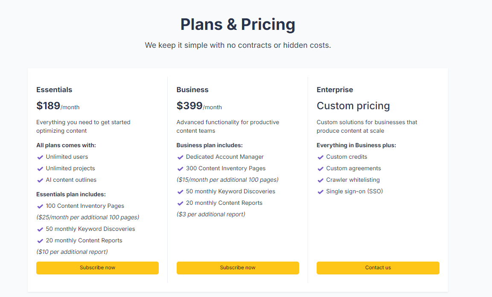The image size is (492, 297).
Task: Select the Custom agreements checkmark icon
Action: click(x=320, y=168)
